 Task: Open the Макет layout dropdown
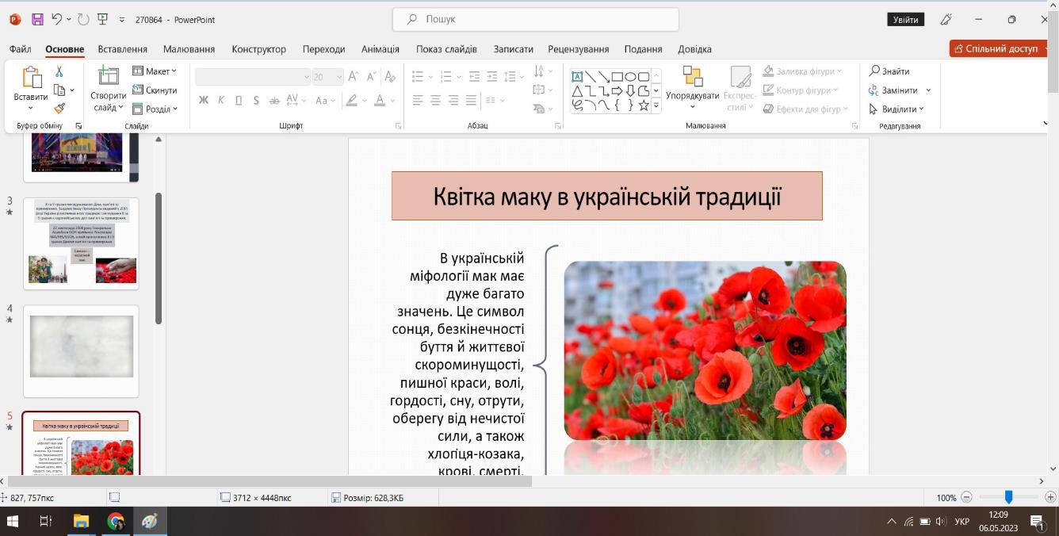[x=155, y=71]
